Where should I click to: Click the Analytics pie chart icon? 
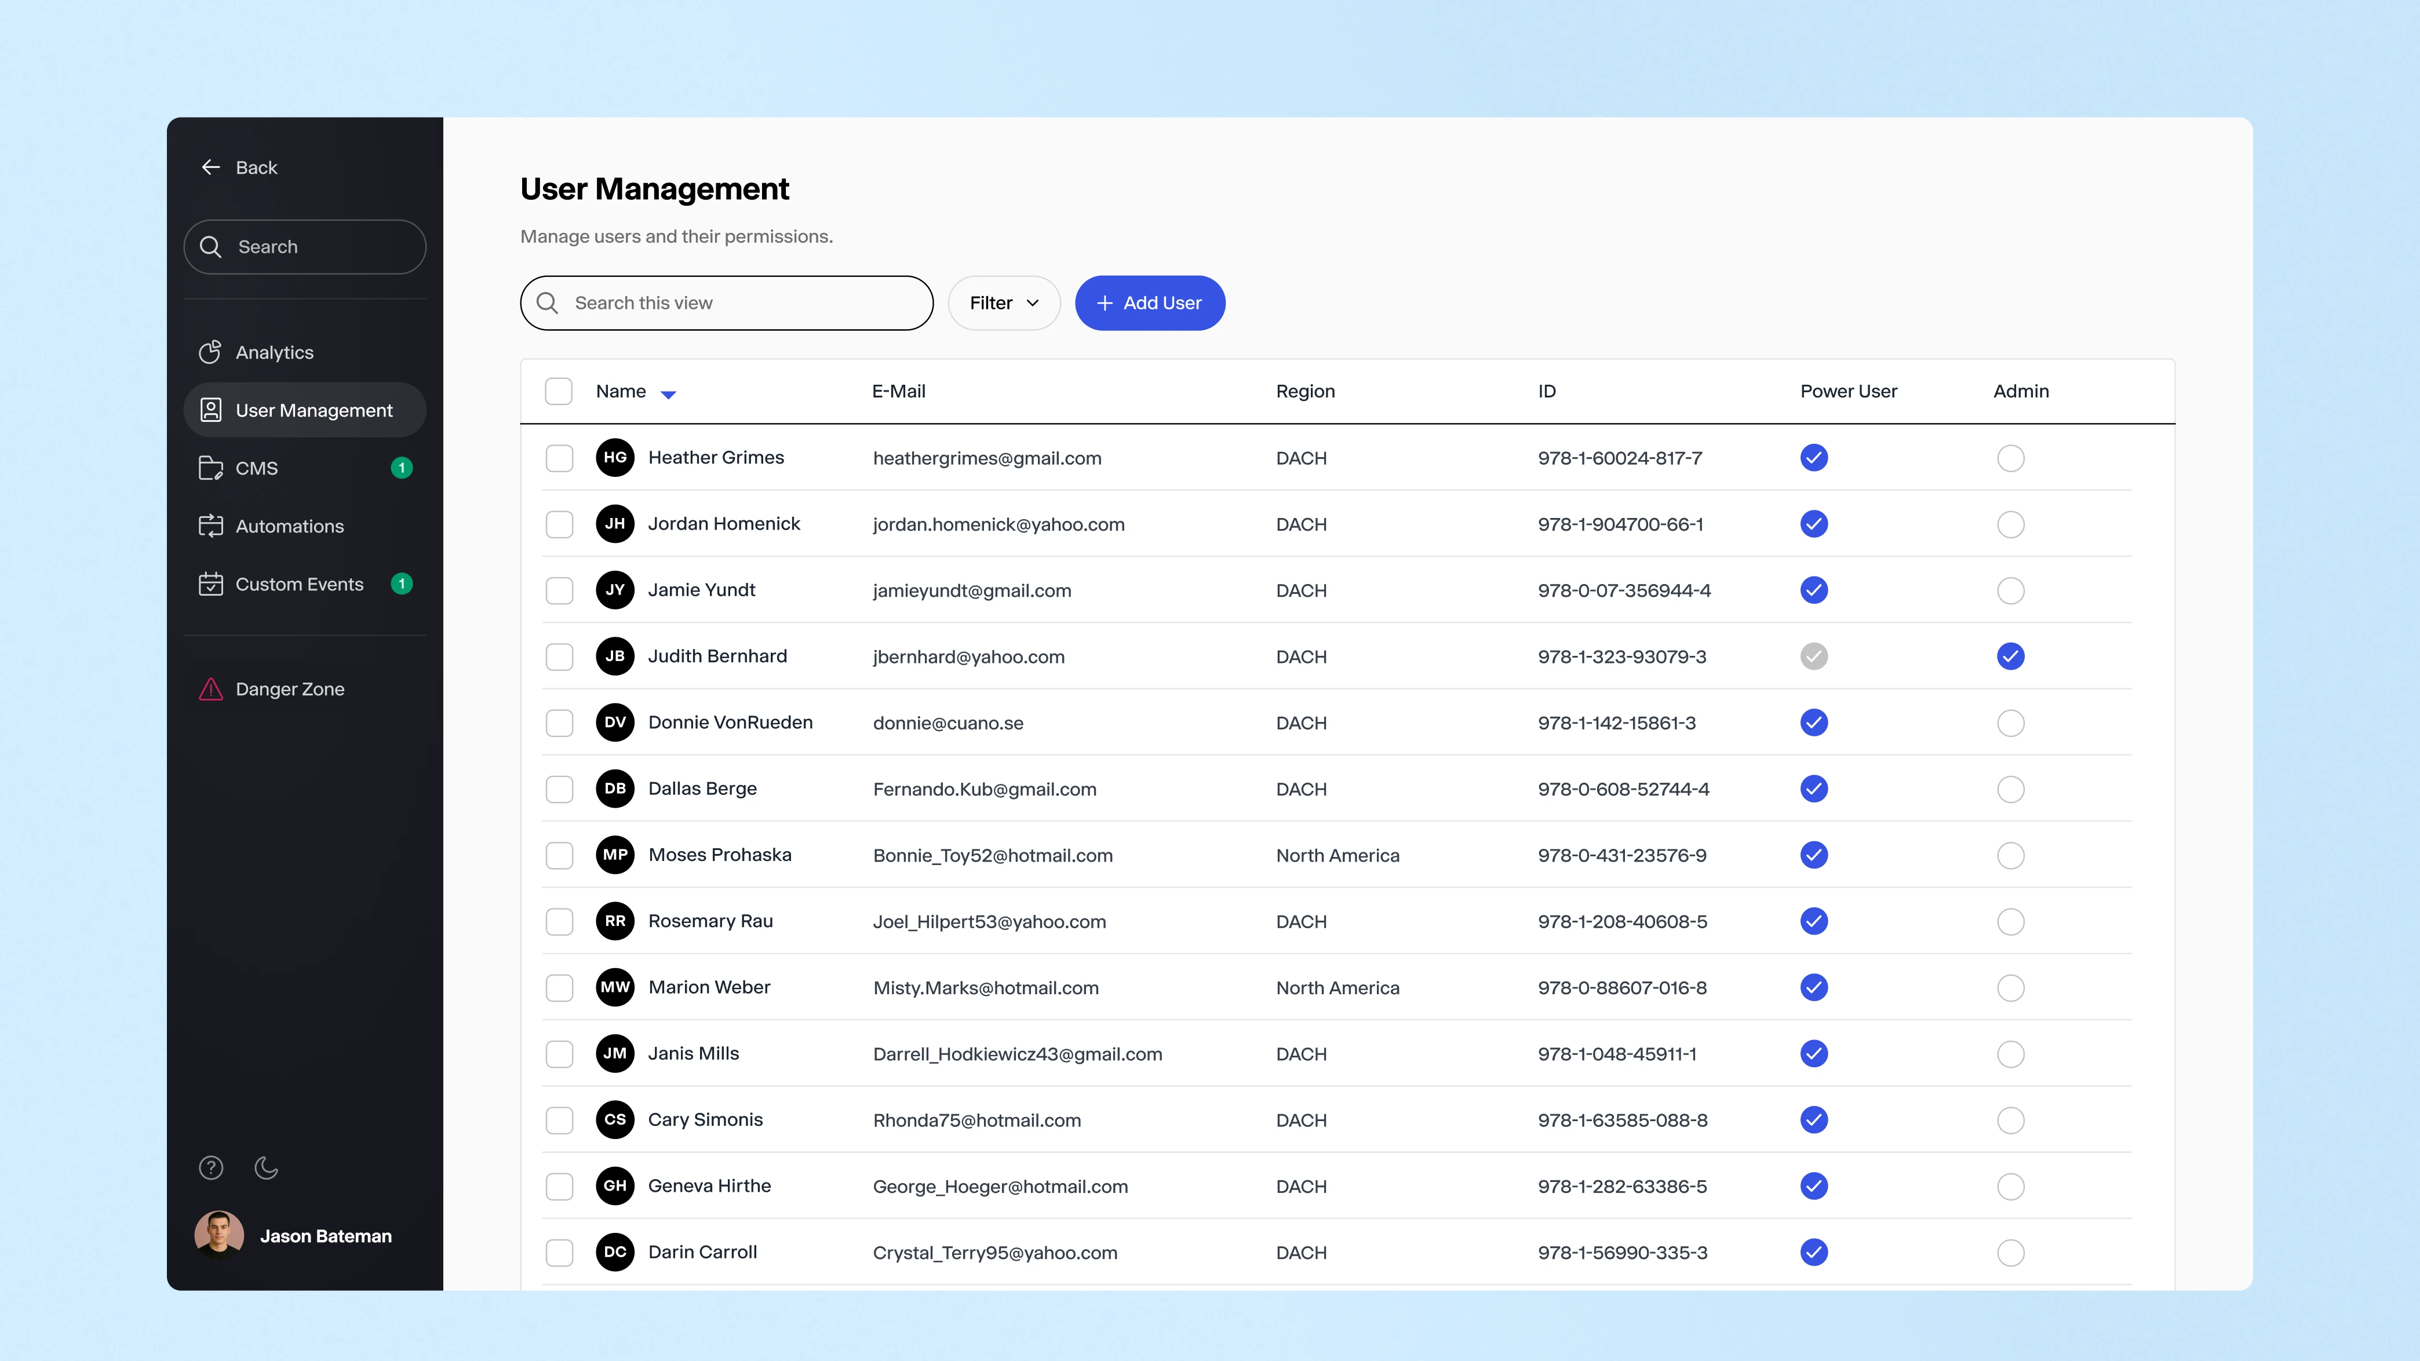[x=210, y=352]
